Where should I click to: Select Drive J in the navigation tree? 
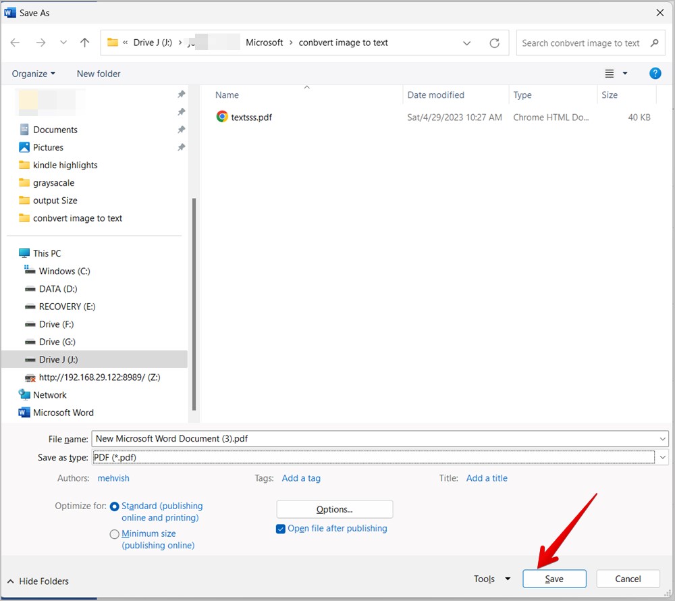point(57,359)
